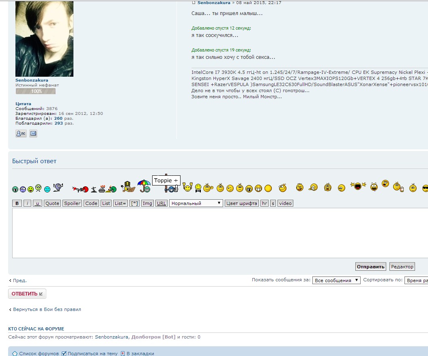
Task: Follow Вернуться в Бои без правил link
Action: pos(47,309)
